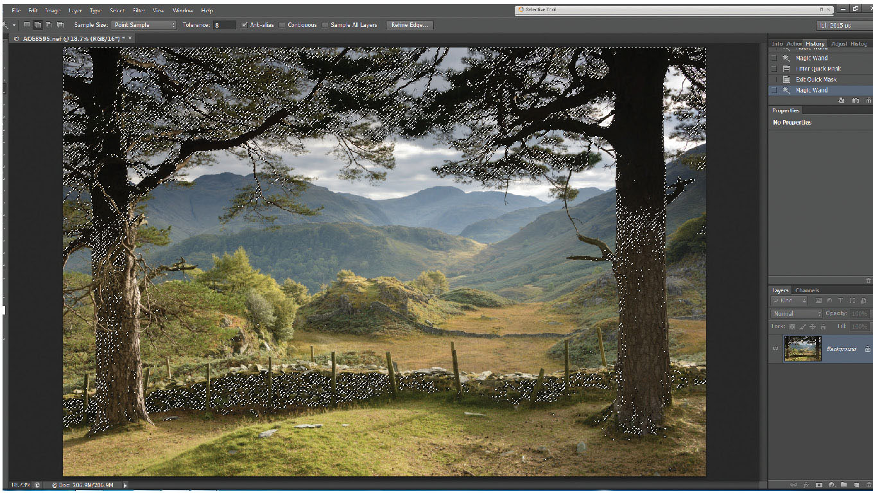This screenshot has width=873, height=493.
Task: Open the Filter menu
Action: tap(139, 10)
